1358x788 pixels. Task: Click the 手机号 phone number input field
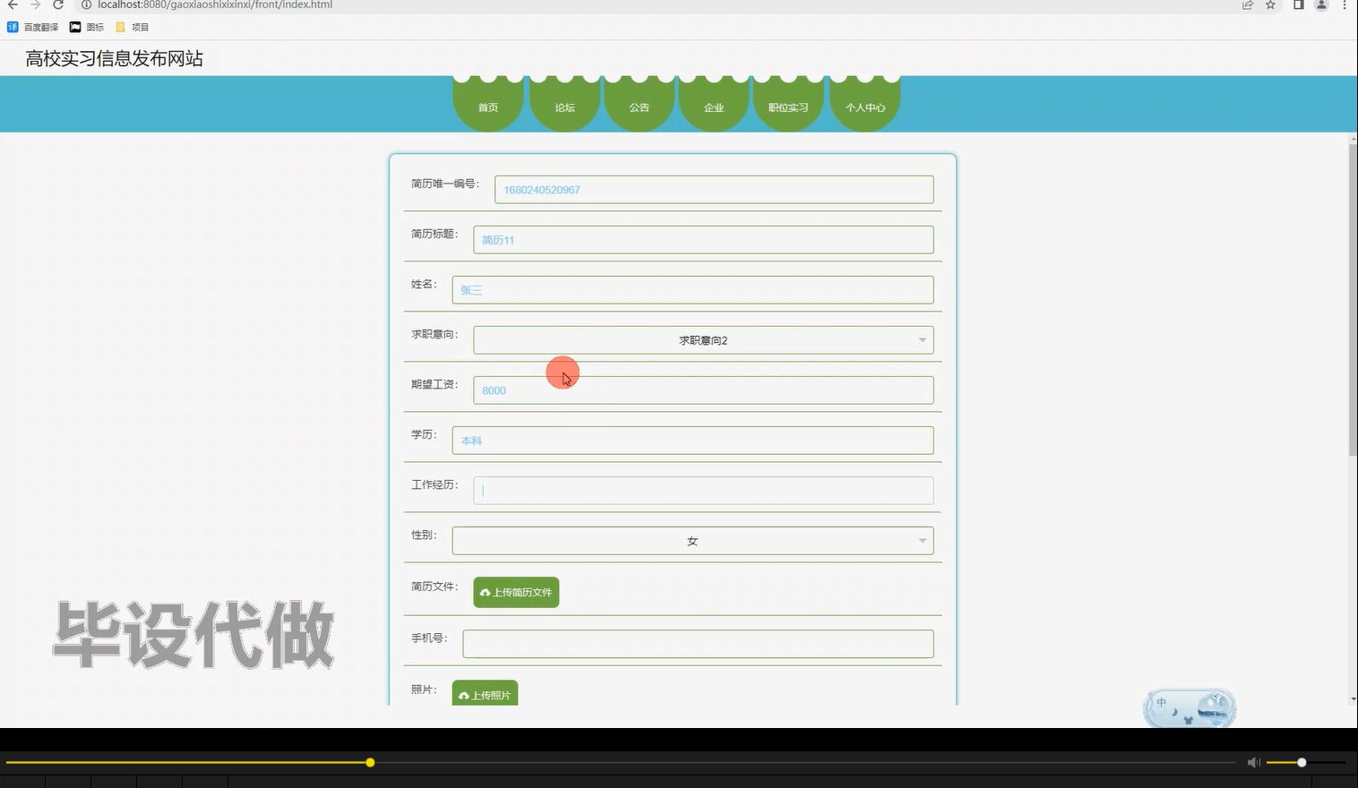(x=697, y=643)
